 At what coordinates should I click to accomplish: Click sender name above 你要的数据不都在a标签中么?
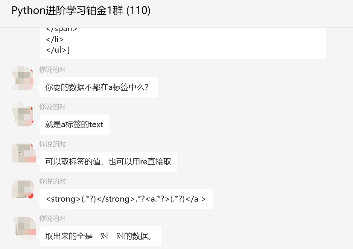click(52, 70)
